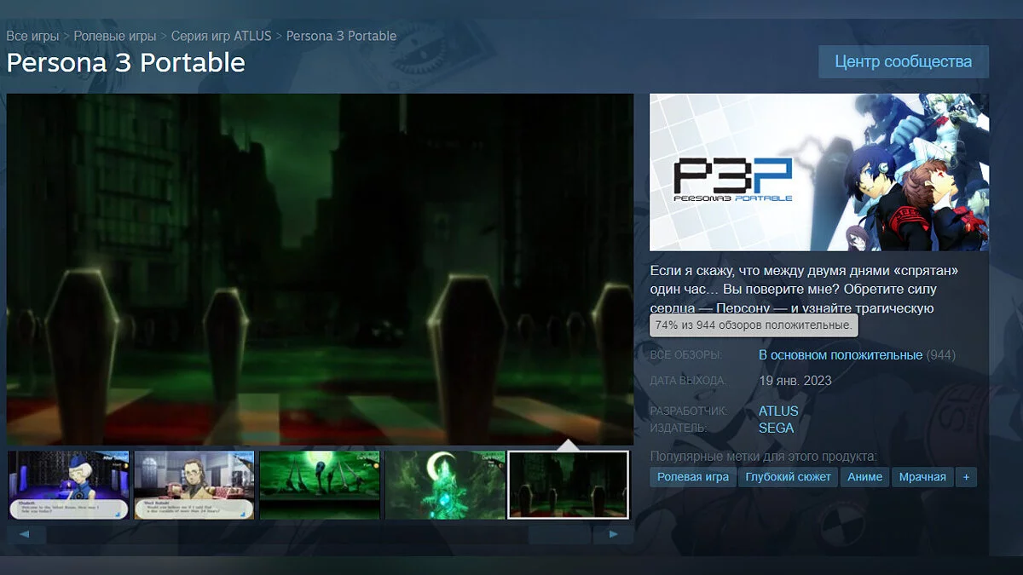Open the 'Ролевые игры' breadcrumb link
Image resolution: width=1023 pixels, height=575 pixels.
pyautogui.click(x=115, y=36)
